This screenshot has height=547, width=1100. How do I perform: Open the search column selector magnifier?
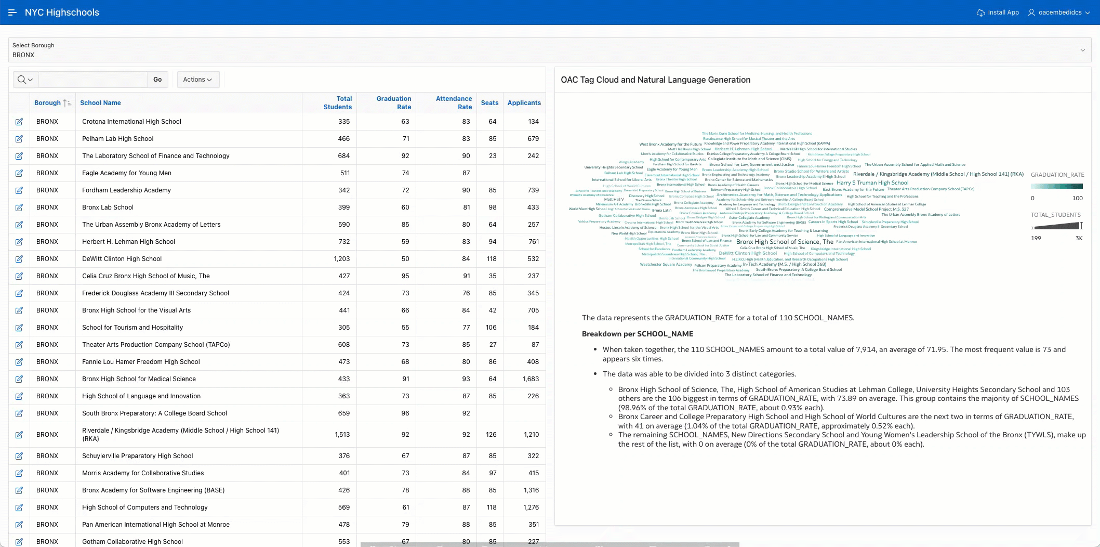(25, 80)
